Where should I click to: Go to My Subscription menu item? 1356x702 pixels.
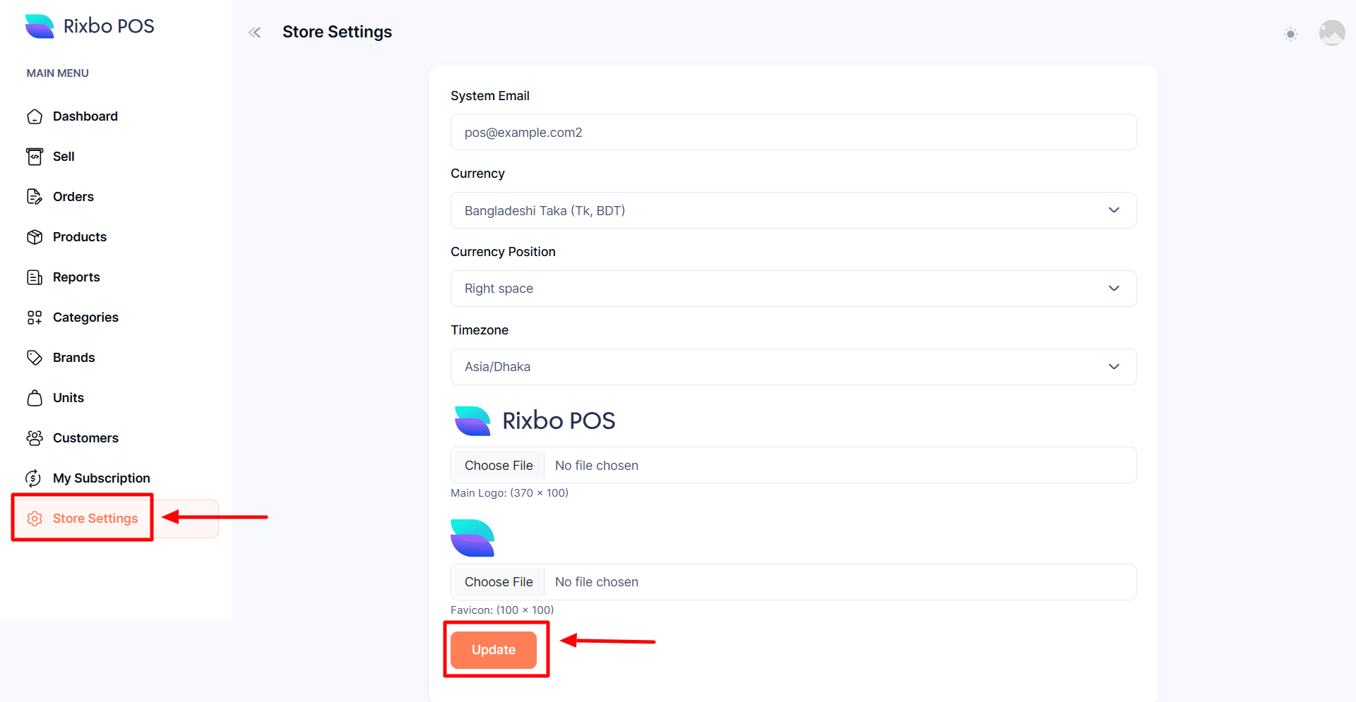[x=101, y=478]
